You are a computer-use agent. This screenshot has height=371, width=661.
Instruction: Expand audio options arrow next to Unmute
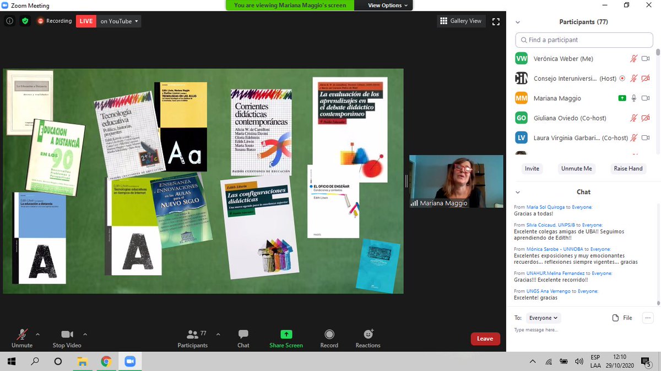click(37, 334)
